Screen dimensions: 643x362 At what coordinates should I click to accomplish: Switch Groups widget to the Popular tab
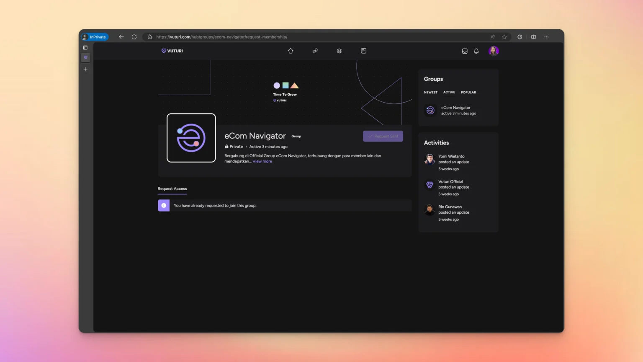(468, 92)
